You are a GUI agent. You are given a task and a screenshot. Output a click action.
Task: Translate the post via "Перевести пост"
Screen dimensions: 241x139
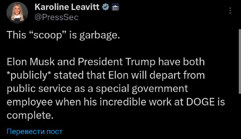tap(35, 131)
